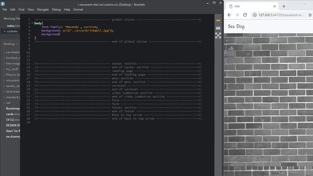Image resolution: width=313 pixels, height=176 pixels.
Task: Expand the sarahs_ folder
Action: coord(4,86)
